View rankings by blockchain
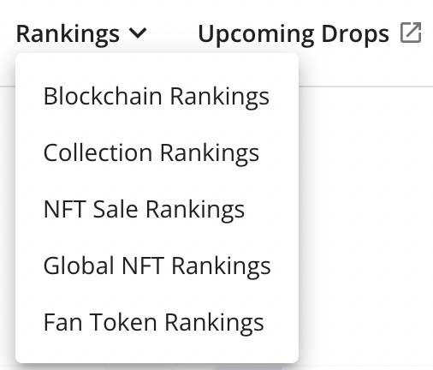Image resolution: width=433 pixels, height=370 pixels. tap(157, 96)
